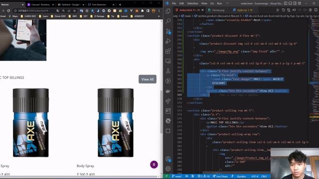The height and width of the screenshot is (179, 319).
Task: Open the browser Extensions puzzle icon
Action: [x=142, y=10]
